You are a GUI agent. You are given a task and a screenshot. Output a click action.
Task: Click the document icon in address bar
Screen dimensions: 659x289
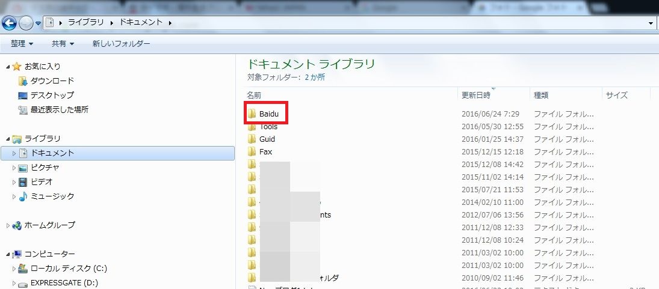(49, 23)
